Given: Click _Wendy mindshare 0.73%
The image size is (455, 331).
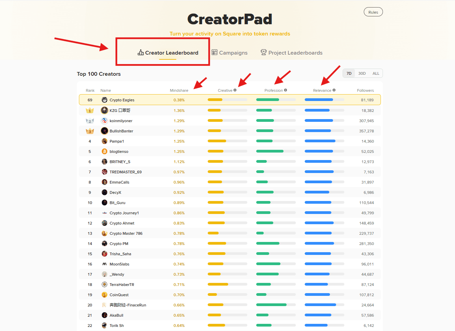Looking at the screenshot, I should pos(179,274).
